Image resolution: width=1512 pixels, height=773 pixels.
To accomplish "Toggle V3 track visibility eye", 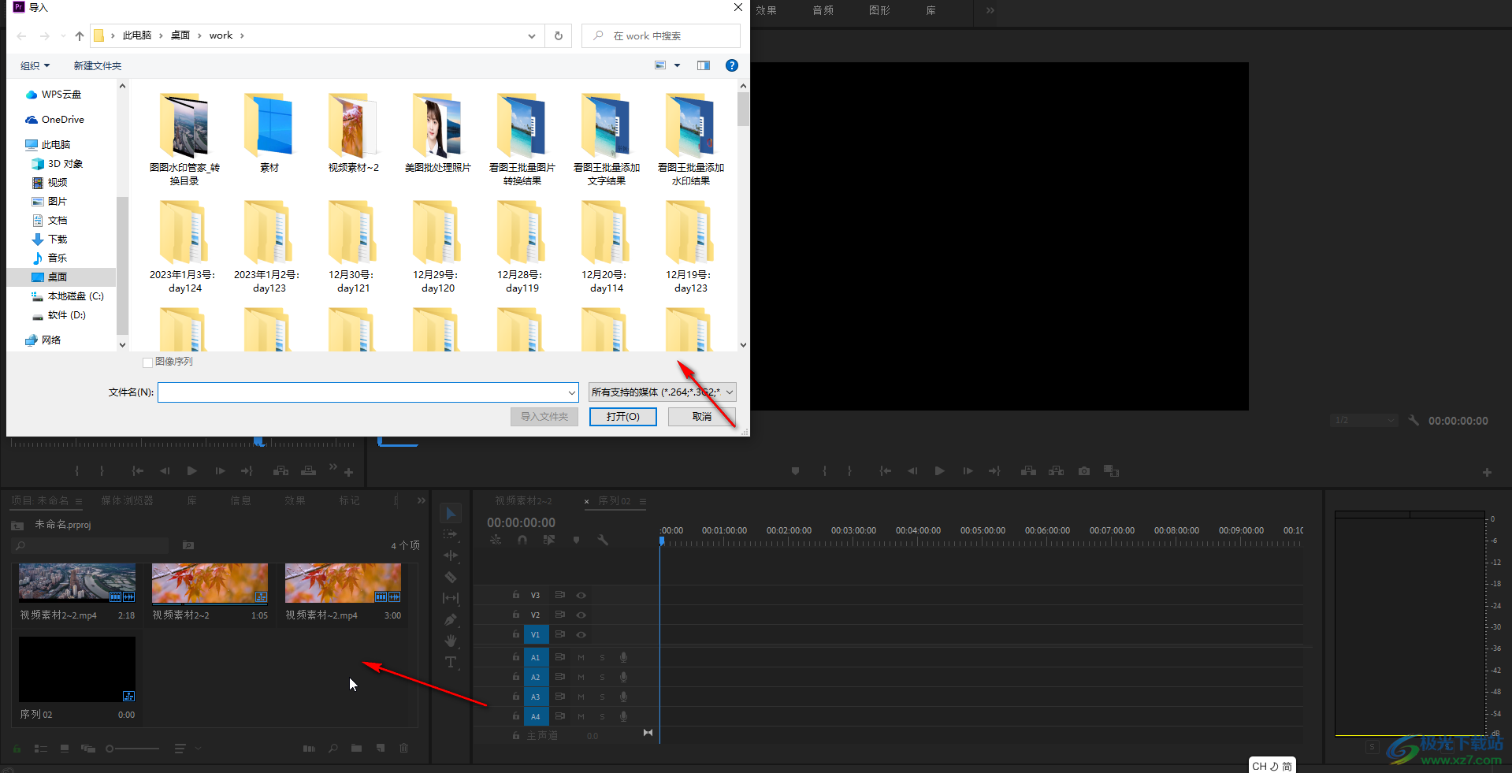I will point(581,596).
